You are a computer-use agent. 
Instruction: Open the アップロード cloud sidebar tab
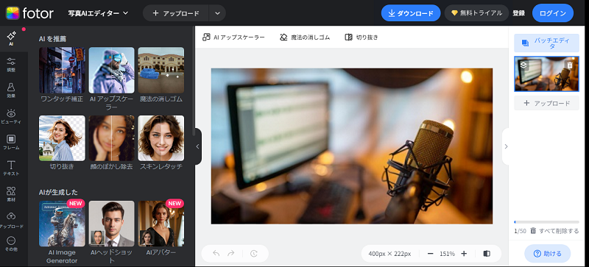click(x=11, y=221)
